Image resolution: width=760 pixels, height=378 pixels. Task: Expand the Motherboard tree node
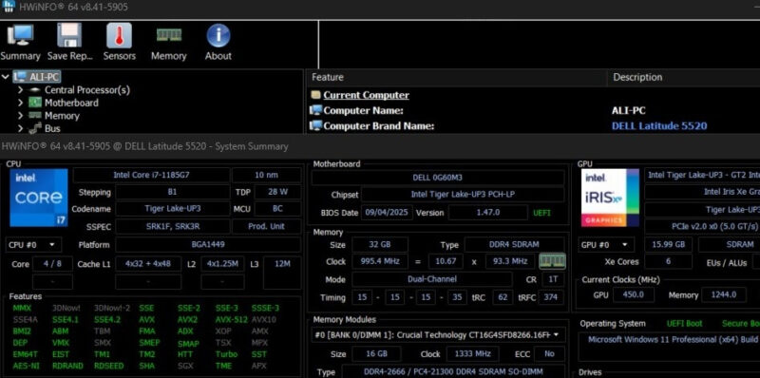[x=20, y=103]
